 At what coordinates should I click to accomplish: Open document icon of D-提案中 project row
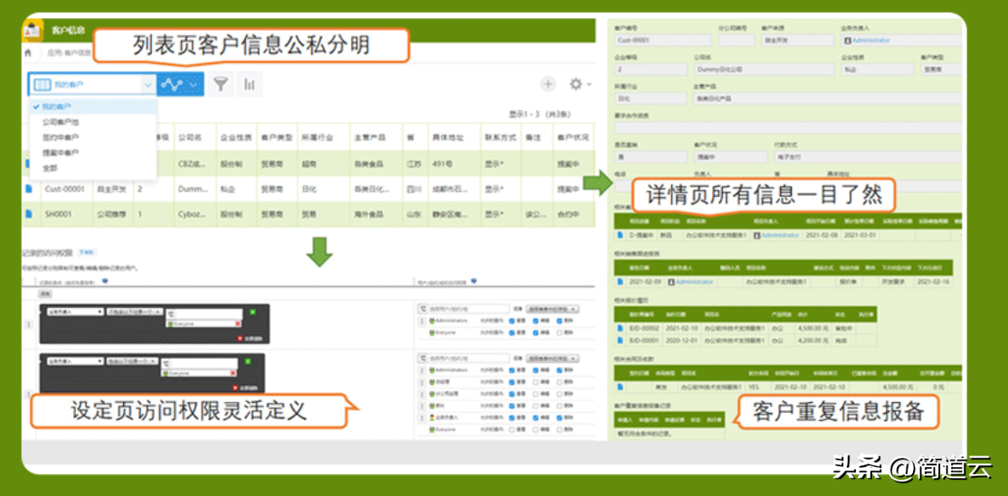pyautogui.click(x=620, y=235)
